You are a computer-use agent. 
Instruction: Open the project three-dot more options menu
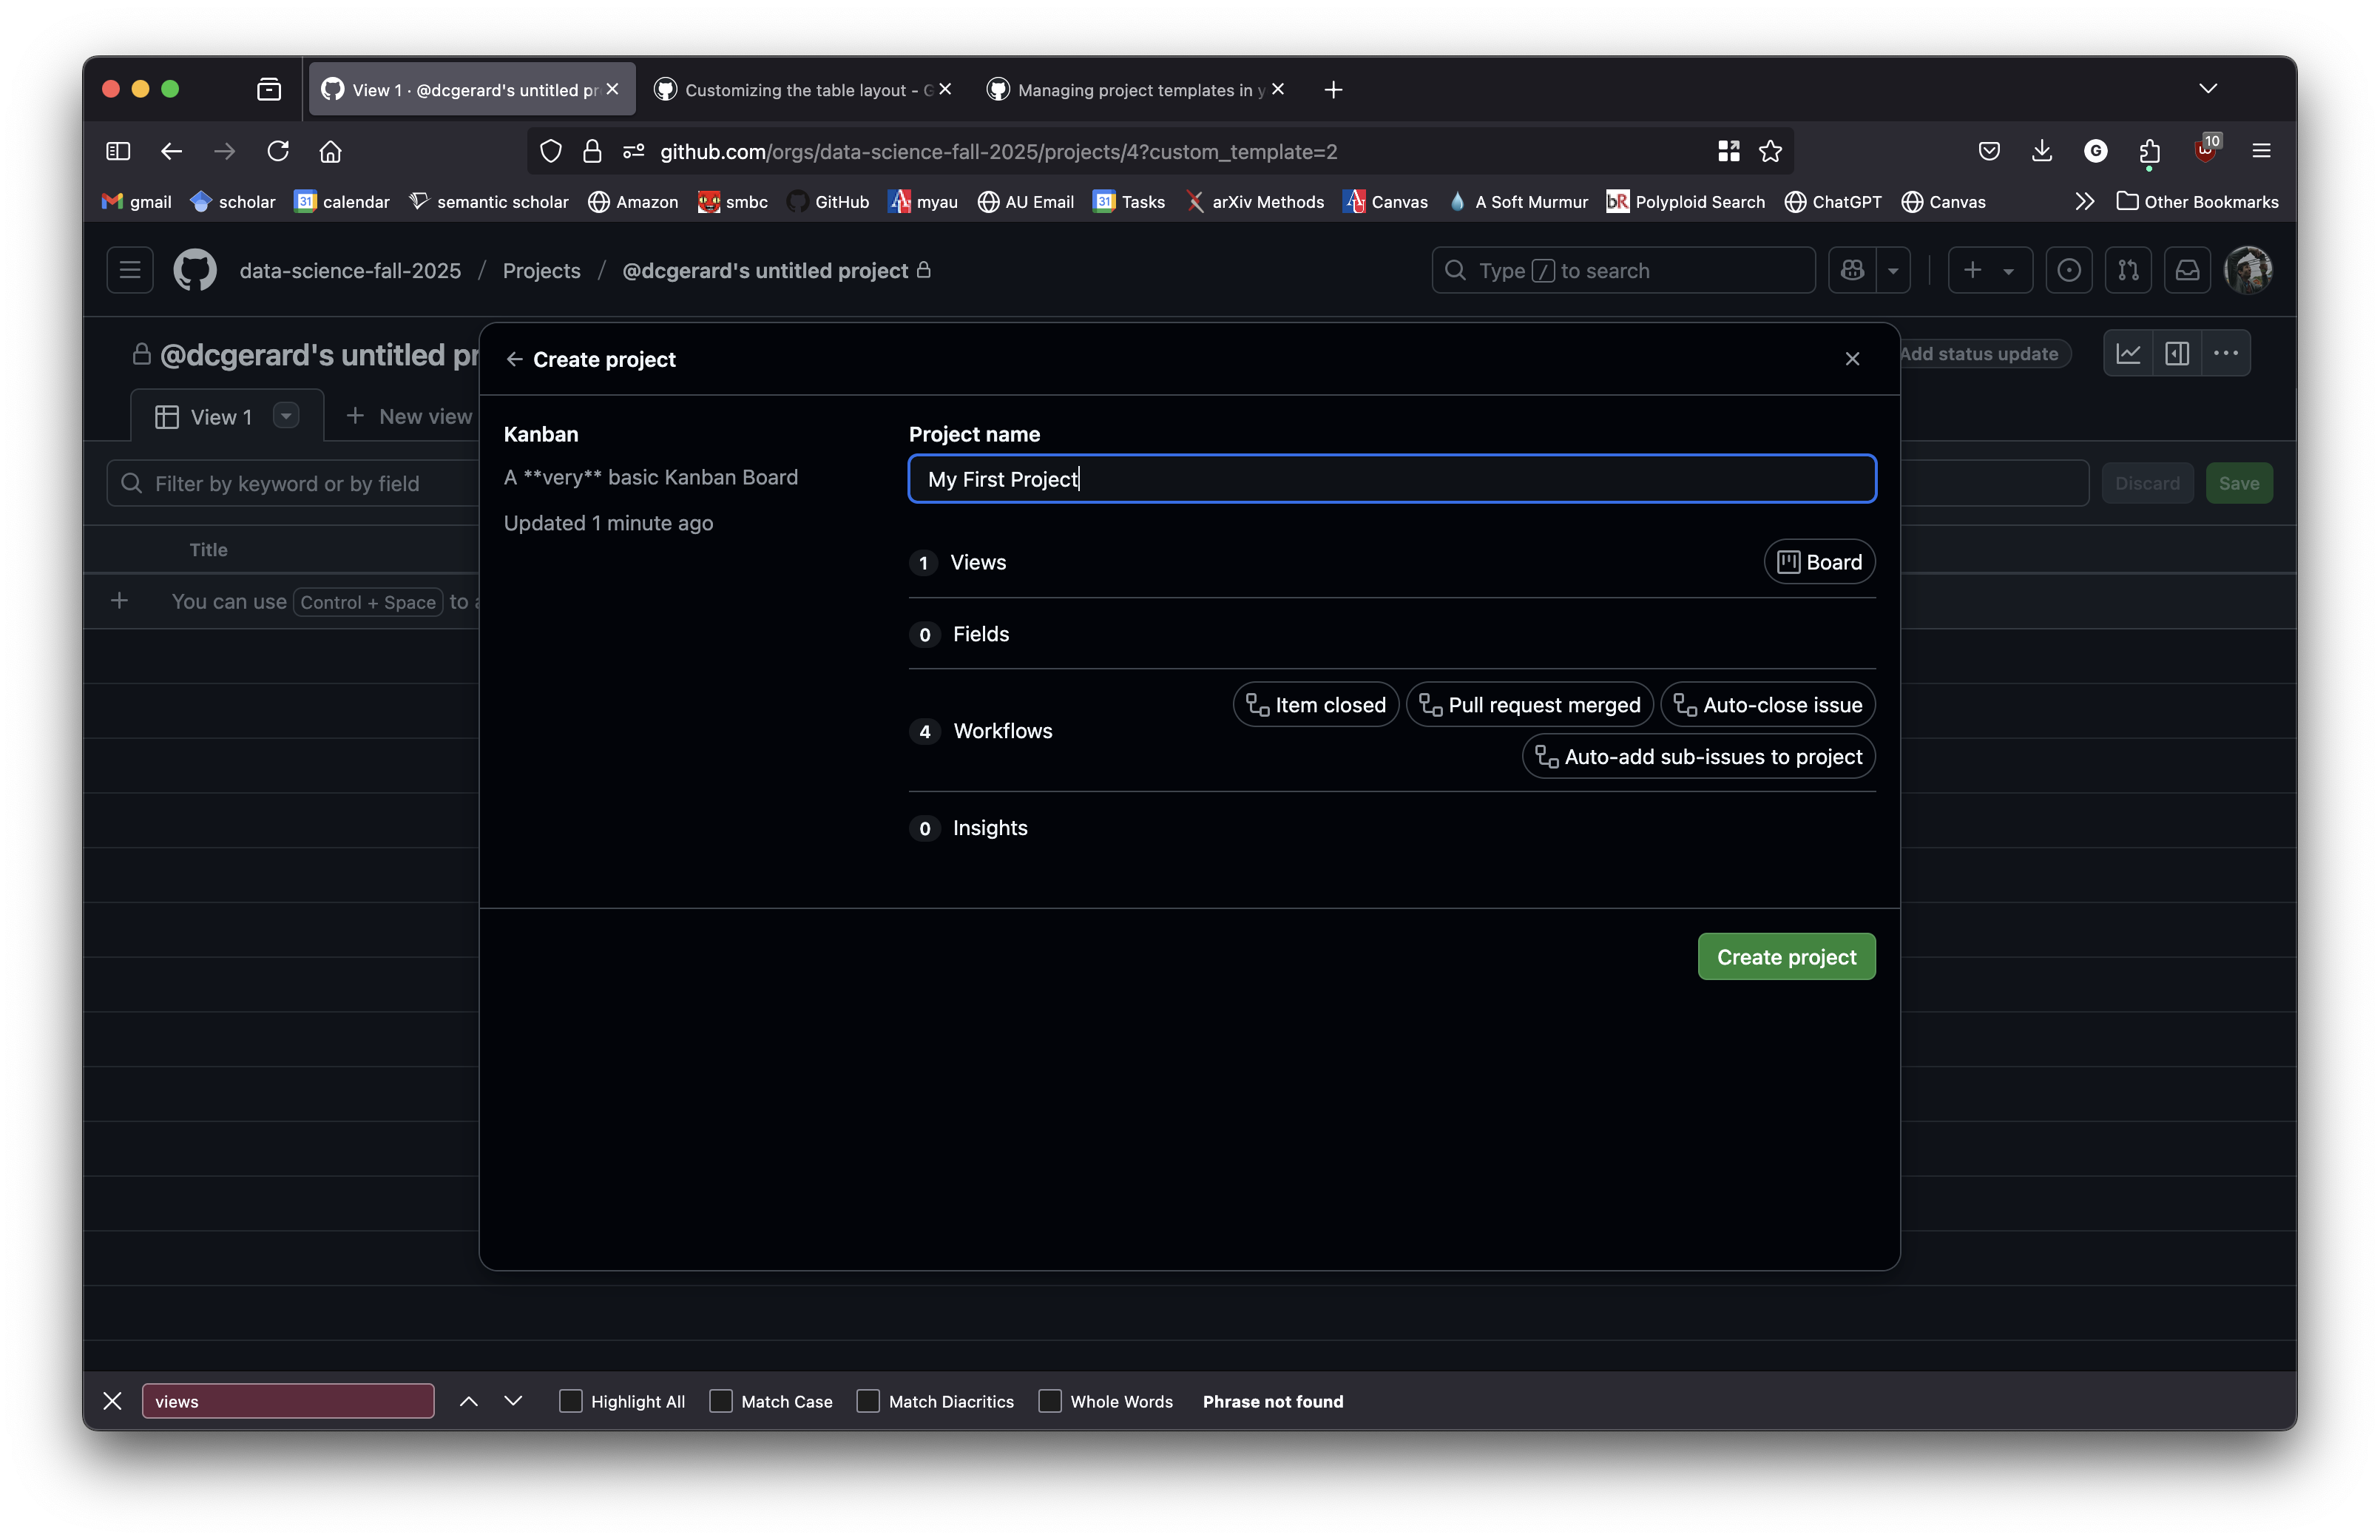2225,353
